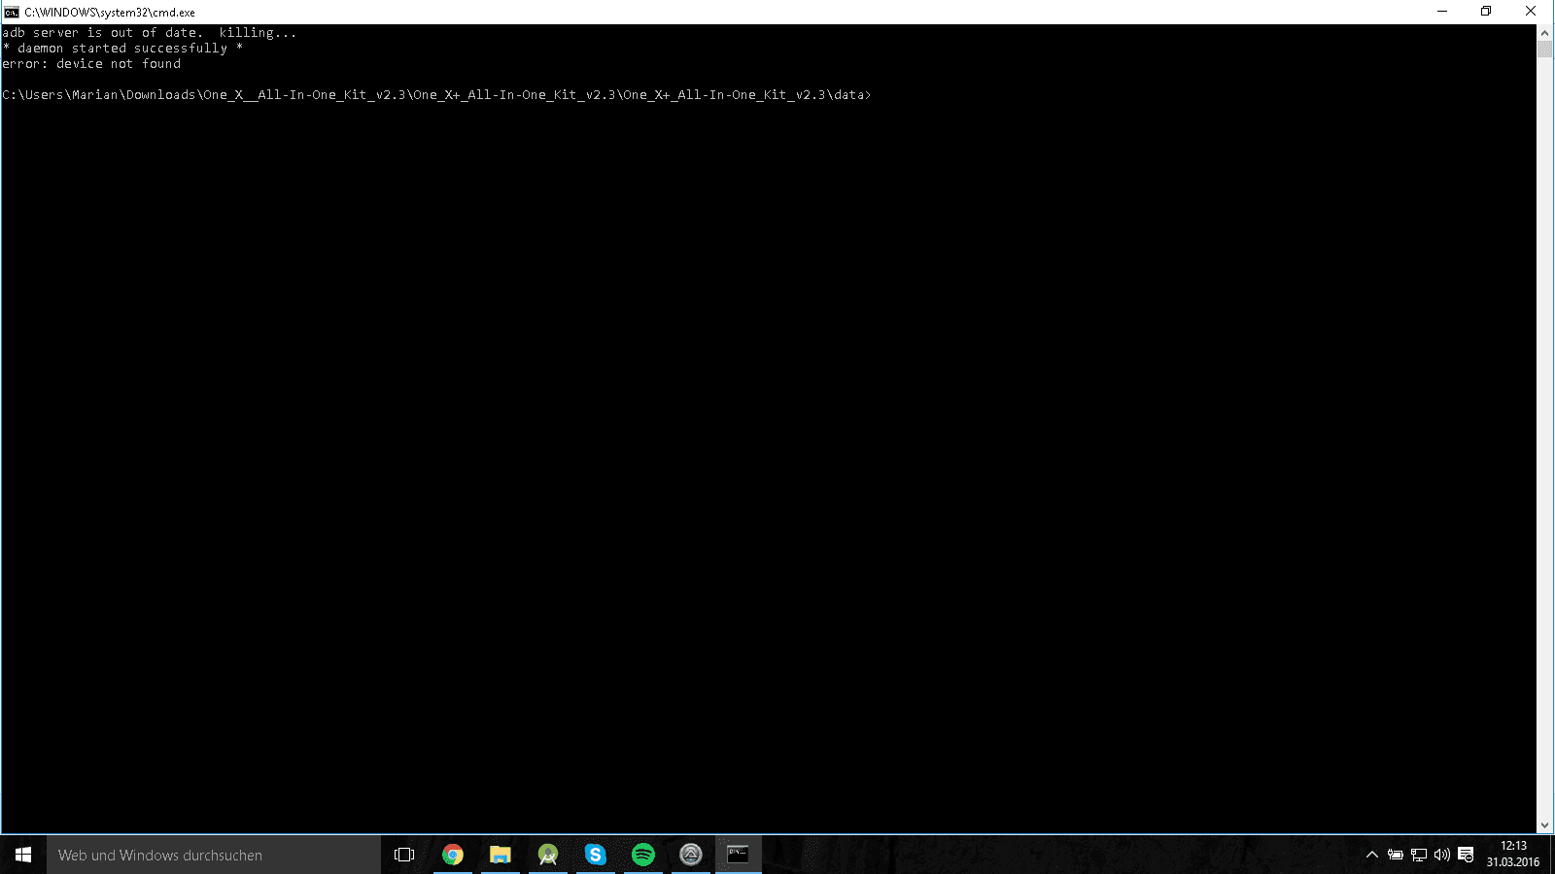Open the round gray taskbar app next to Spotify
The image size is (1555, 874).
(x=691, y=855)
